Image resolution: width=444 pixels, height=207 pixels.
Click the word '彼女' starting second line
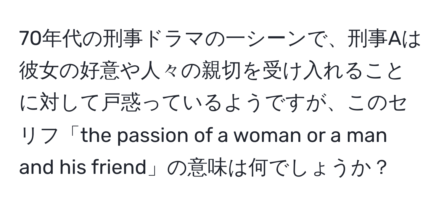pyautogui.click(x=40, y=72)
